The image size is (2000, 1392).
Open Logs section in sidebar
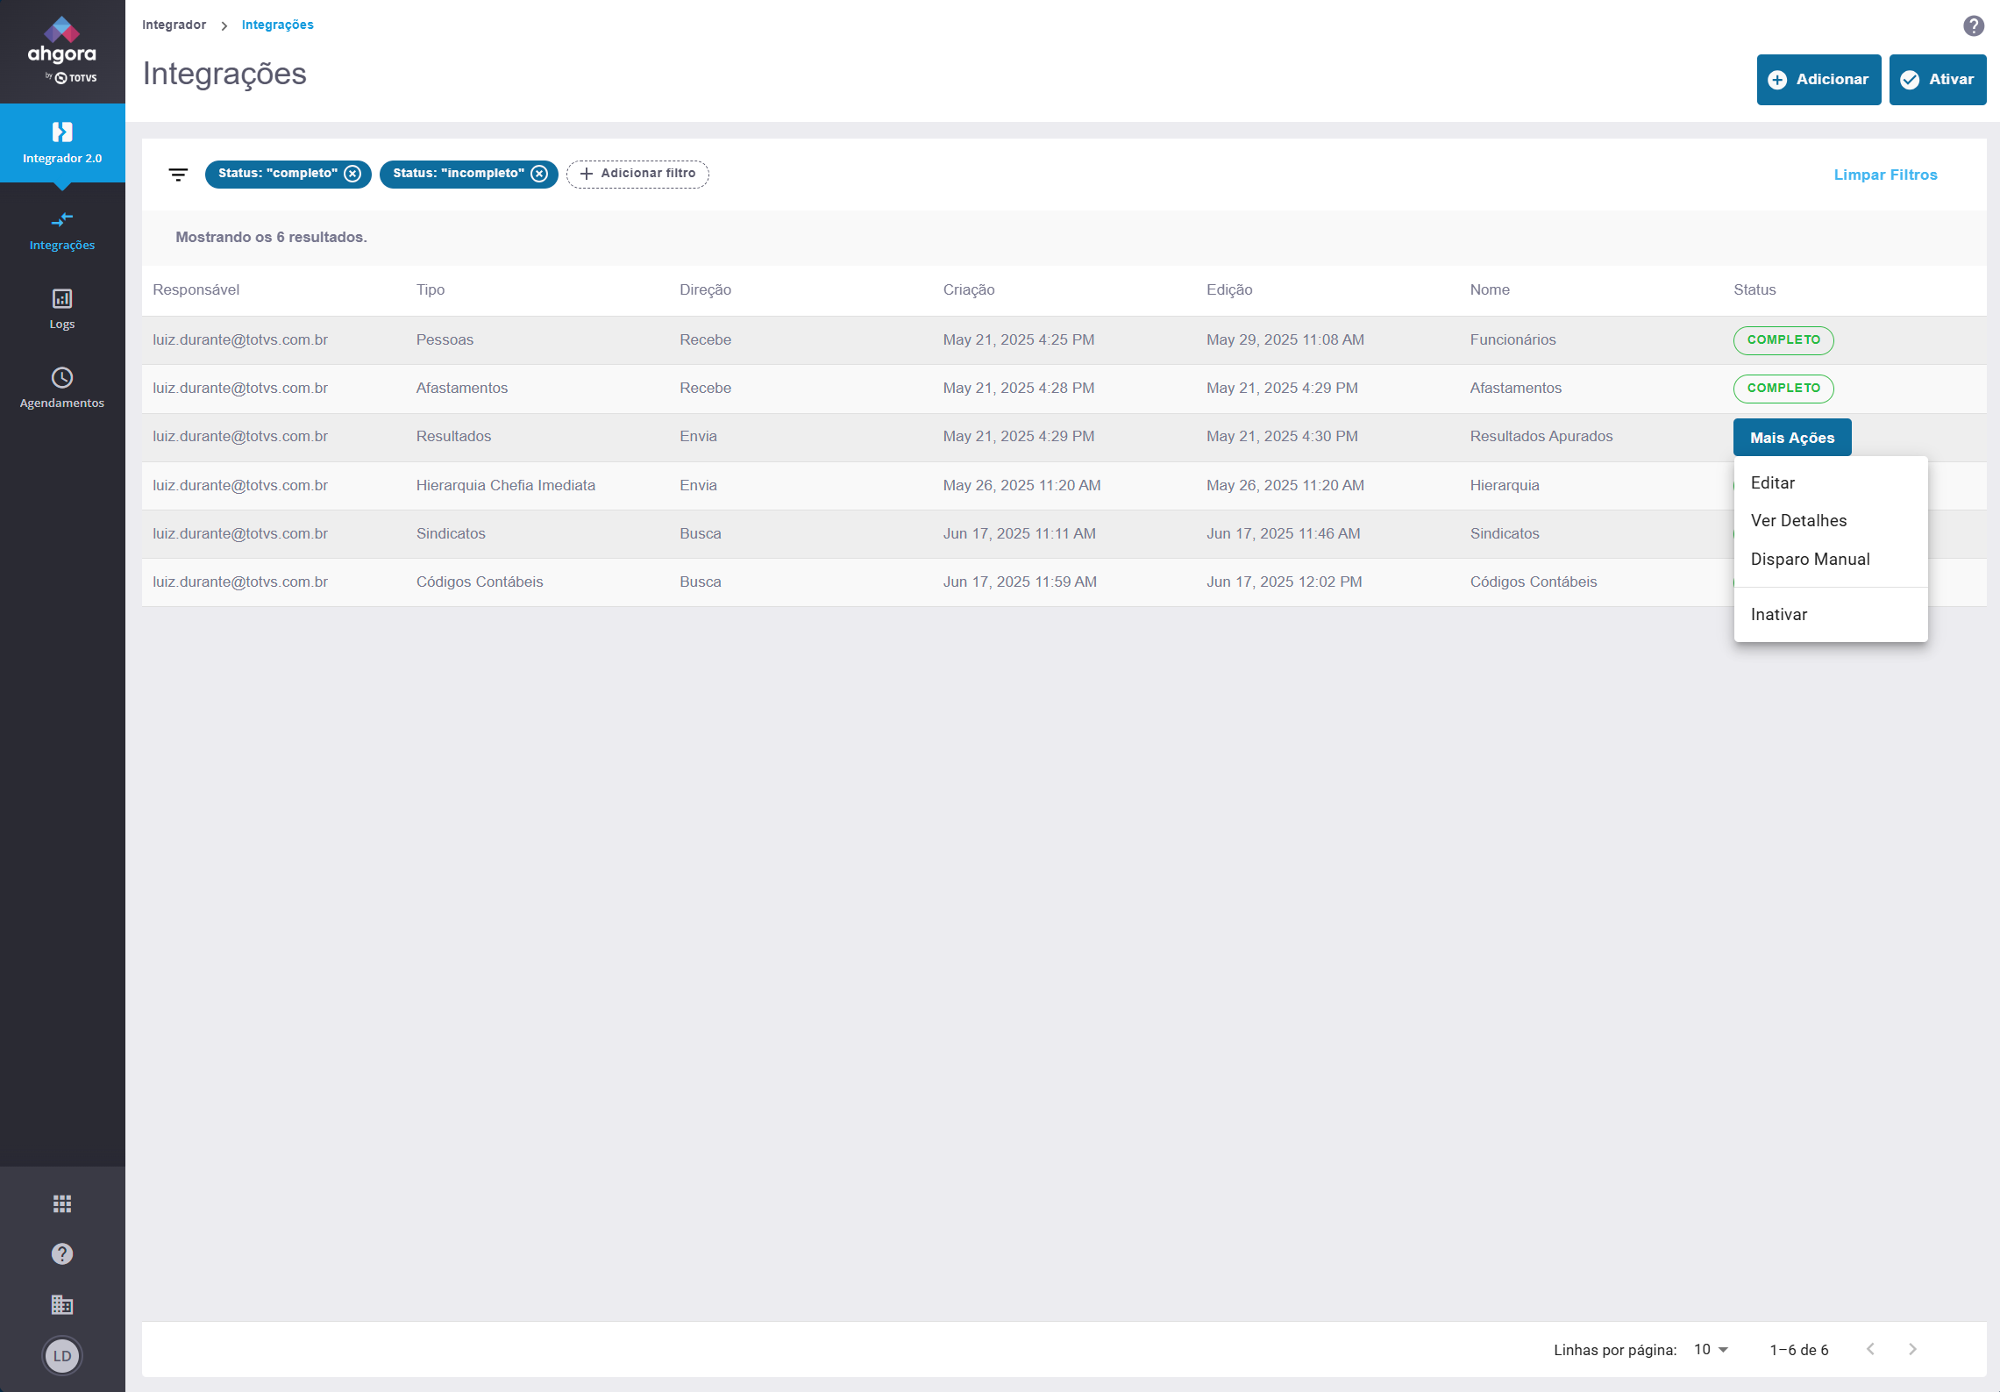[x=62, y=309]
